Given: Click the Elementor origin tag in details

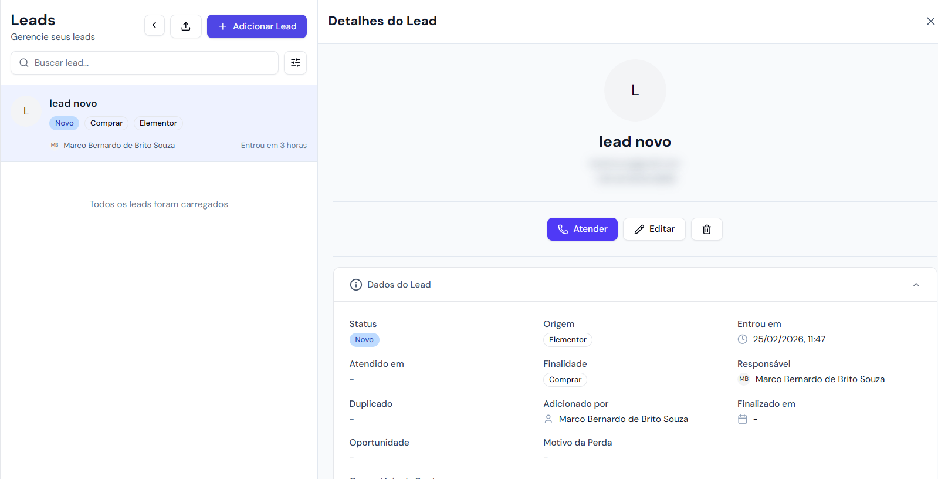Looking at the screenshot, I should [x=567, y=340].
